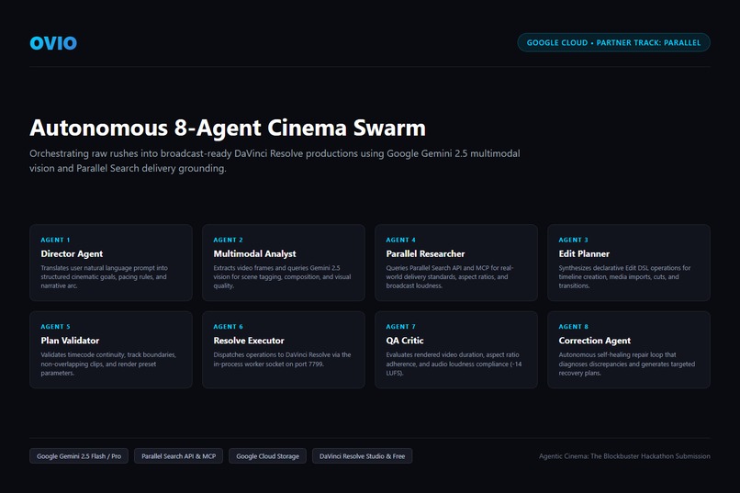The height and width of the screenshot is (493, 740).
Task: Click the QA Critic title
Action: coord(405,341)
